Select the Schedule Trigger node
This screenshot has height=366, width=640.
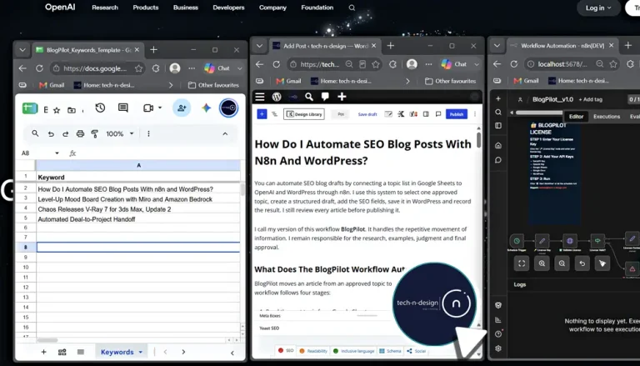click(517, 241)
